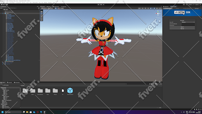Switch to the Game tab
The image size is (202, 114).
click(x=48, y=7)
